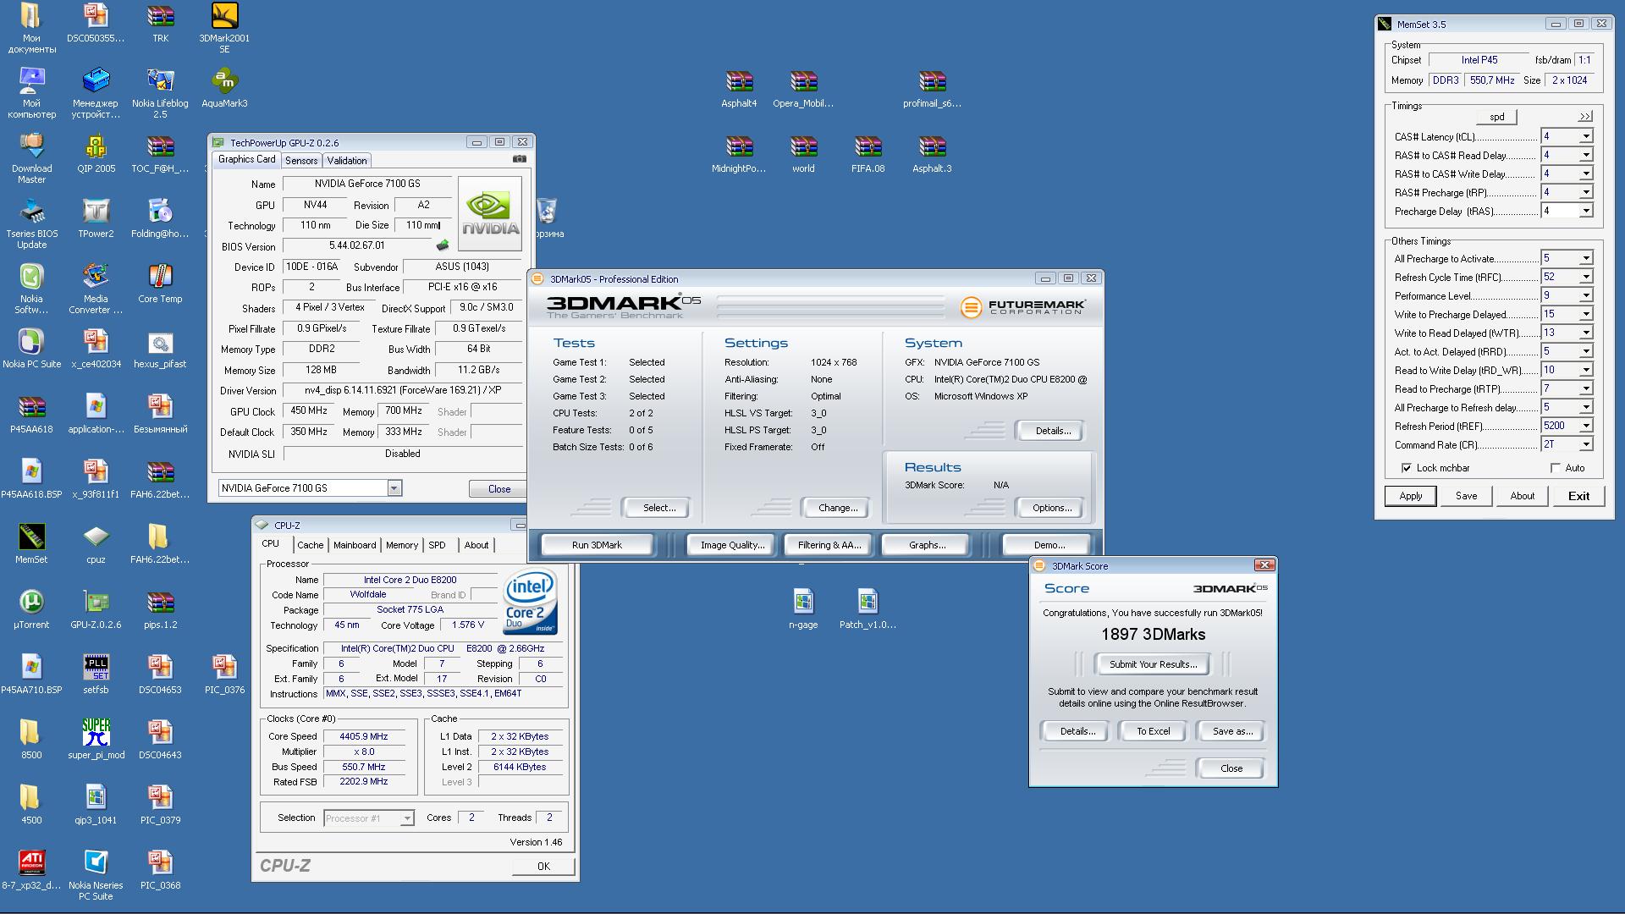Open cpuz desktop shortcut
This screenshot has height=914, width=1625.
click(96, 544)
